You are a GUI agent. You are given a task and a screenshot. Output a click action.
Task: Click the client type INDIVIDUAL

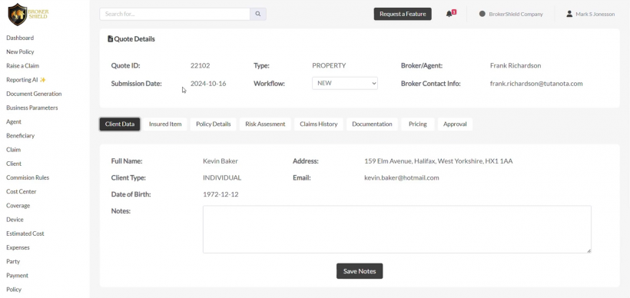point(222,177)
